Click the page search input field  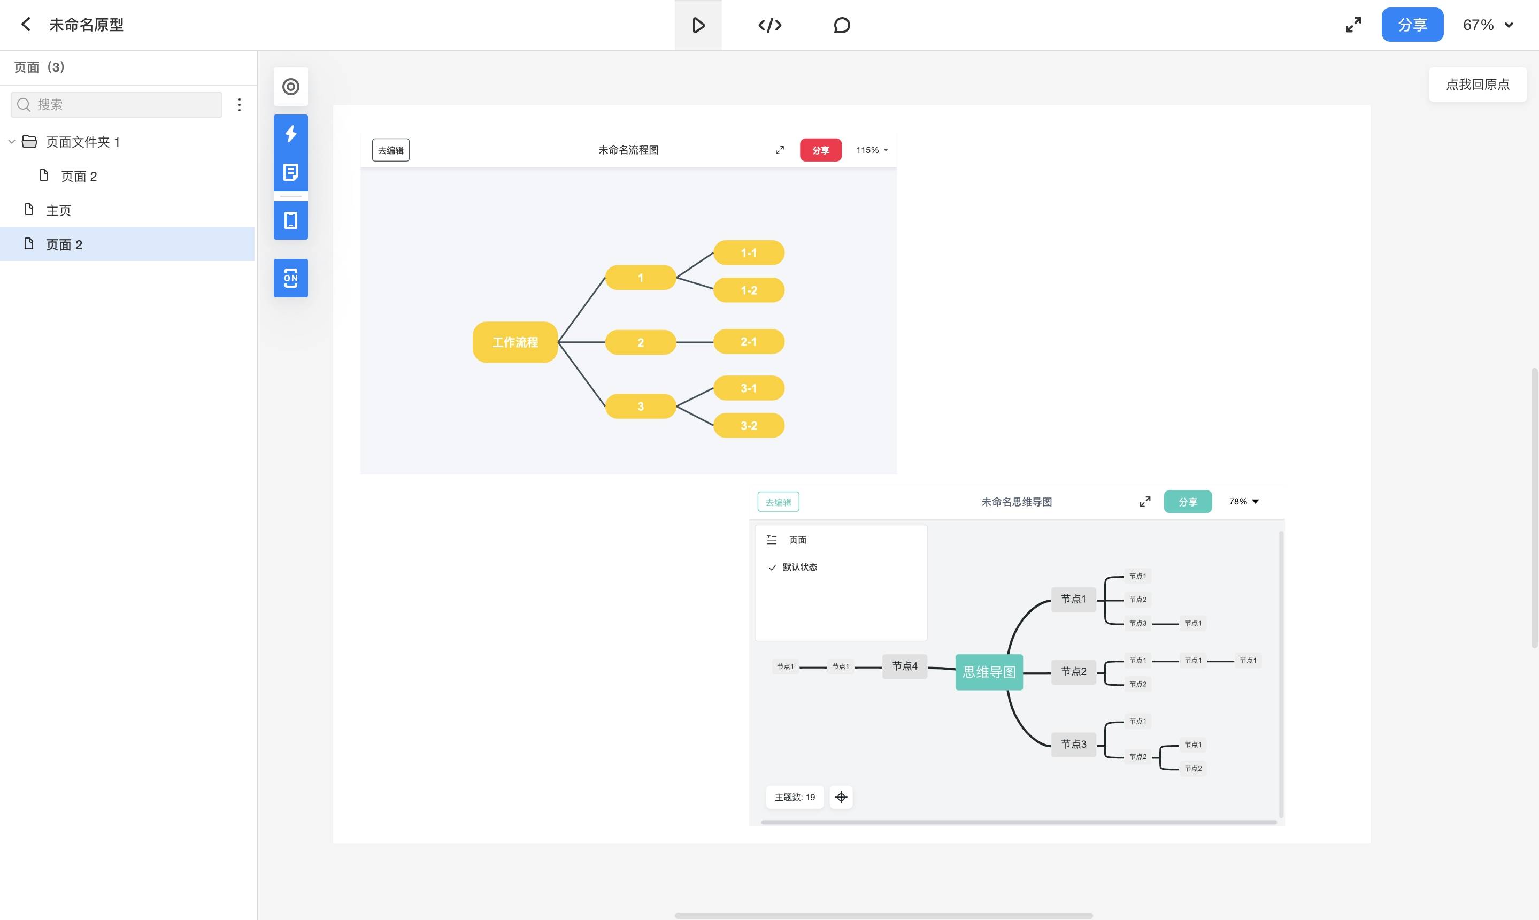click(x=124, y=105)
